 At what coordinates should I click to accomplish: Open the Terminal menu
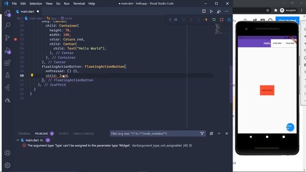(79, 3)
